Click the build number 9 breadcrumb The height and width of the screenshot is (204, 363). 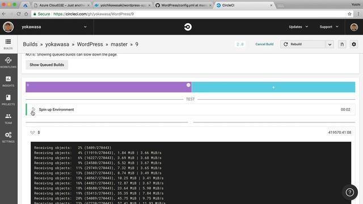point(137,44)
